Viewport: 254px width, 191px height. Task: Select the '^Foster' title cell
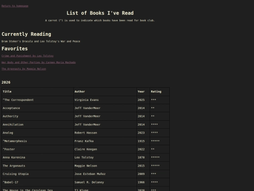click(38, 149)
